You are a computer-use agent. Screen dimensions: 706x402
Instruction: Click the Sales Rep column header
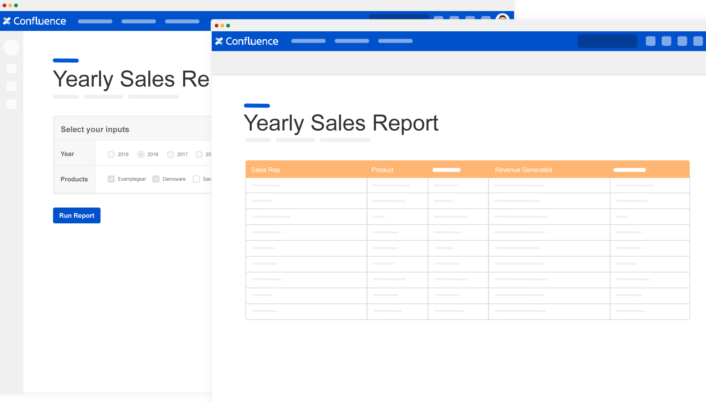(x=266, y=170)
